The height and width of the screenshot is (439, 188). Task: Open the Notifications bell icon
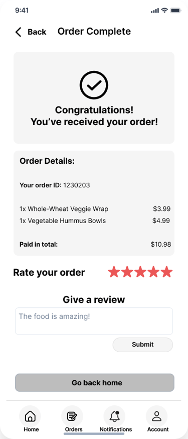[x=114, y=416]
